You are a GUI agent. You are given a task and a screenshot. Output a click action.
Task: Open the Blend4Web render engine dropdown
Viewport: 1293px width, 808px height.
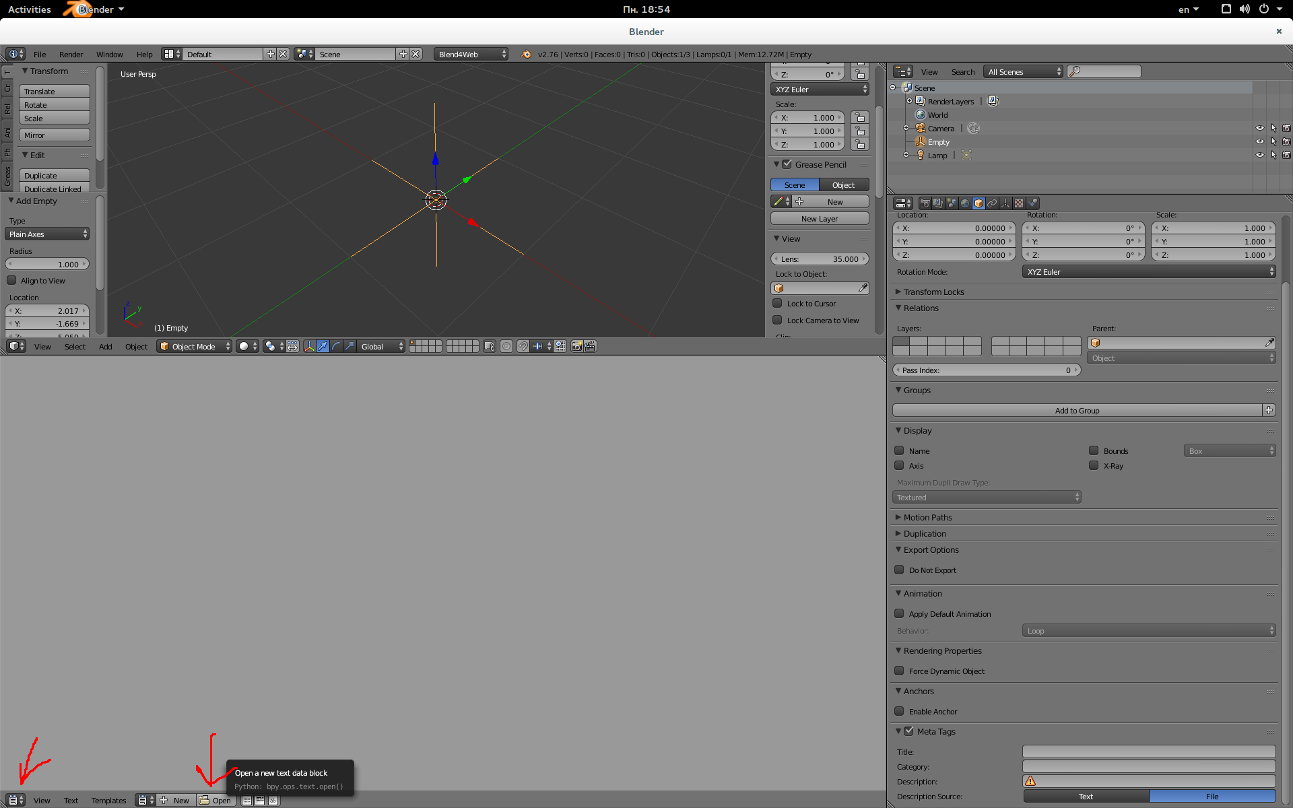(x=471, y=55)
